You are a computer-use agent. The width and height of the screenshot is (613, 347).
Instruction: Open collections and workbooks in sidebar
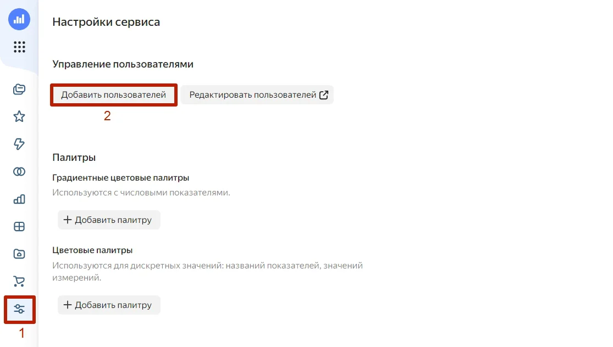(x=19, y=89)
